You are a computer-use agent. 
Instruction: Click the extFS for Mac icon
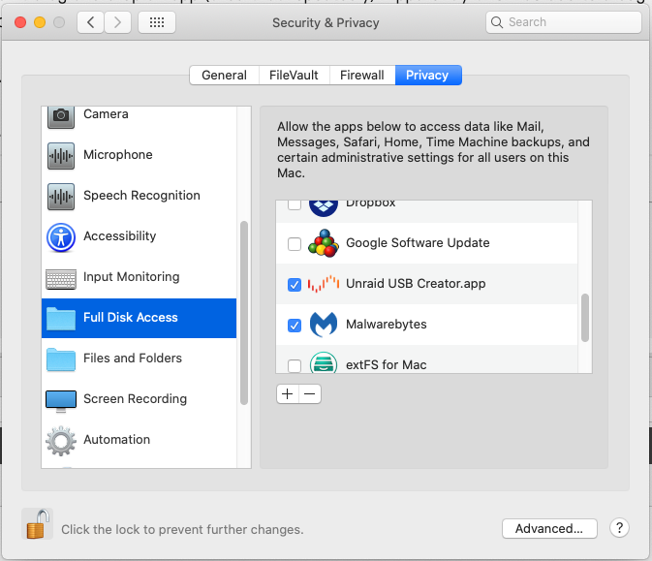pos(323,362)
